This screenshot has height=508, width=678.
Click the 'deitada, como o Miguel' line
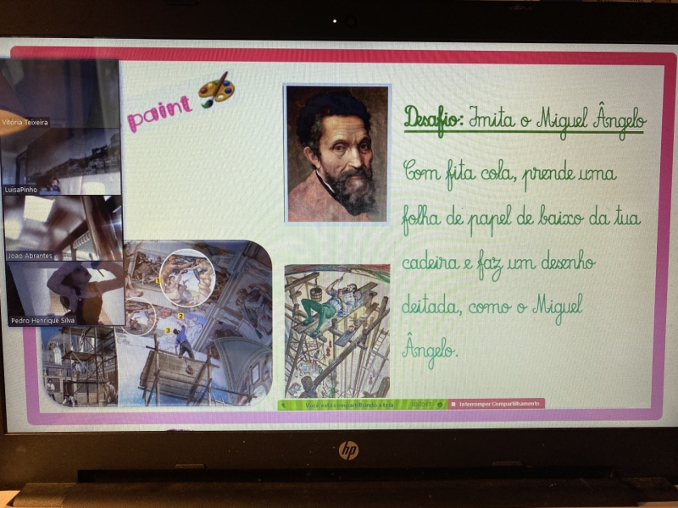(x=492, y=308)
